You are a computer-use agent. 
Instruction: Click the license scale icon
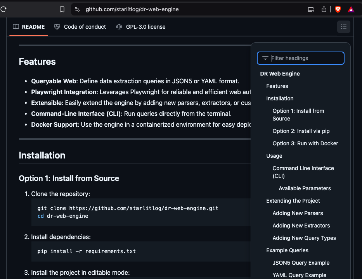119,27
